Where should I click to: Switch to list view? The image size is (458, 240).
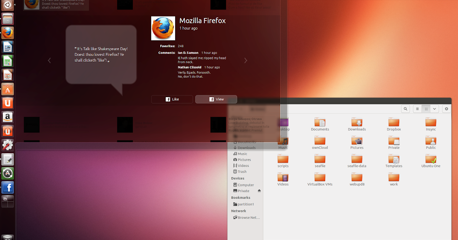(x=417, y=109)
